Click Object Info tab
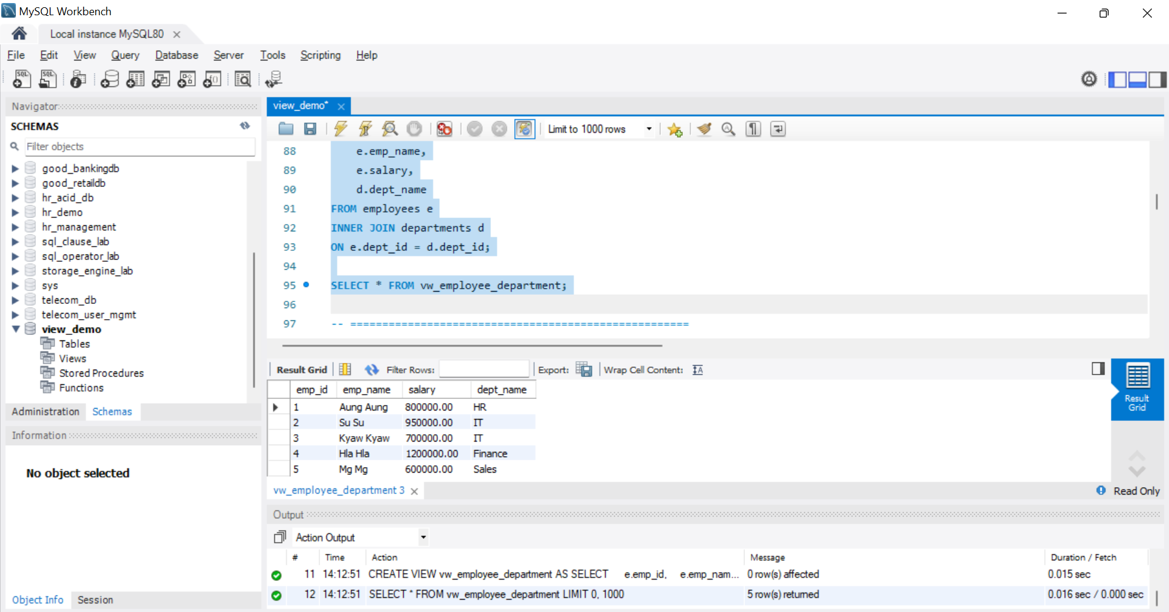Image resolution: width=1169 pixels, height=612 pixels. point(38,600)
